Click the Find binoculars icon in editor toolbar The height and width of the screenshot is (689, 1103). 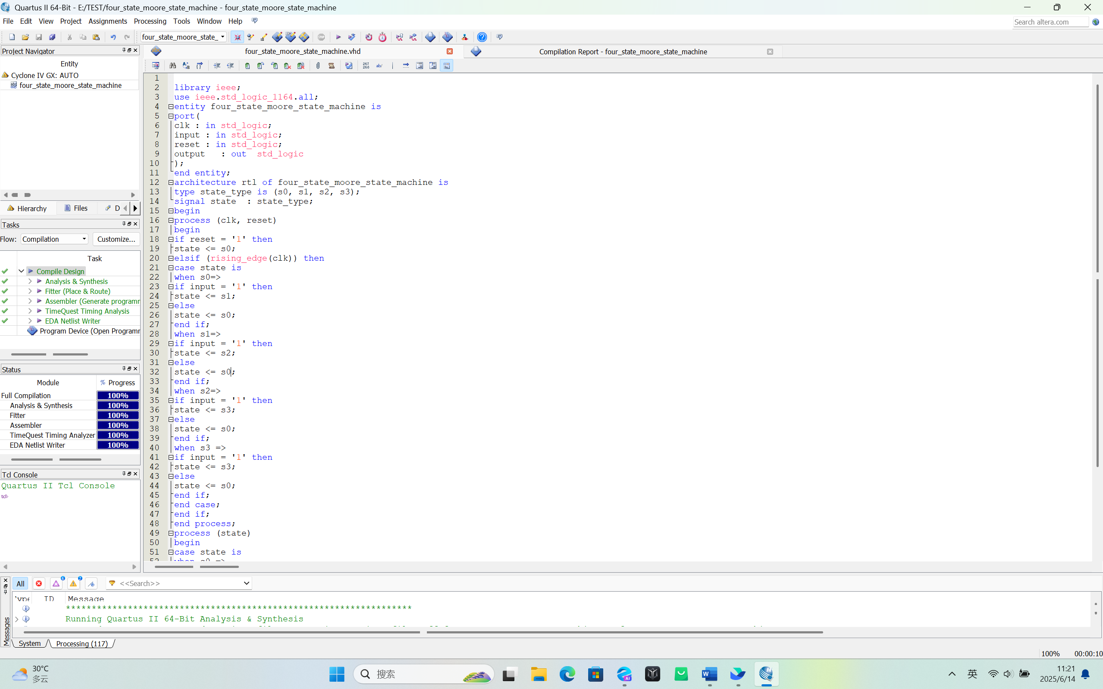[173, 65]
